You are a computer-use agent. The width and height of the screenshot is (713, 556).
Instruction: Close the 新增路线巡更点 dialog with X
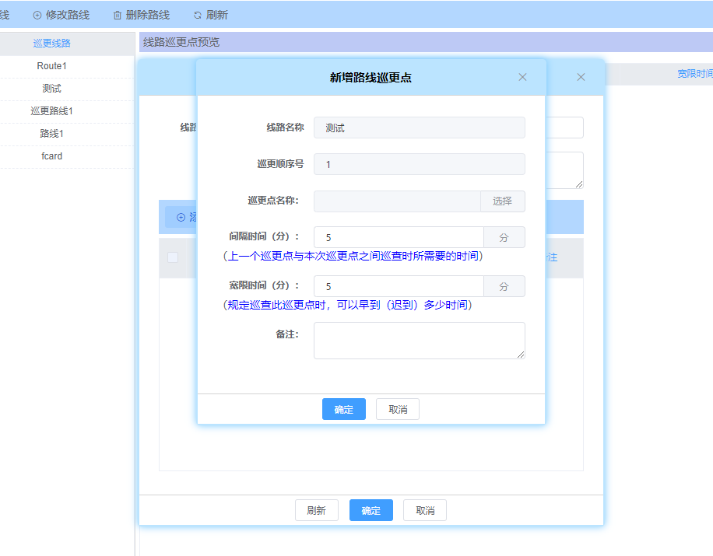tap(522, 77)
